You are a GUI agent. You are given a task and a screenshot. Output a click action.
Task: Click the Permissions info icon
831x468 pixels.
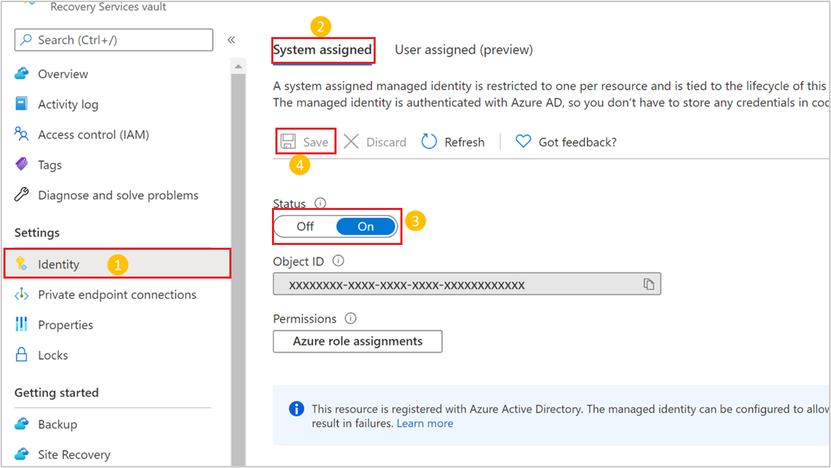click(350, 318)
